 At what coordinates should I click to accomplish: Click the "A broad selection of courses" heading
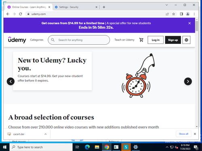coord(51,117)
